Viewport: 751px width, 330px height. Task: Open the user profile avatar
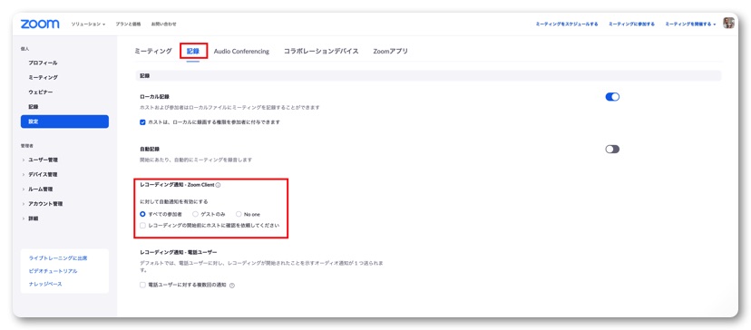tap(728, 23)
